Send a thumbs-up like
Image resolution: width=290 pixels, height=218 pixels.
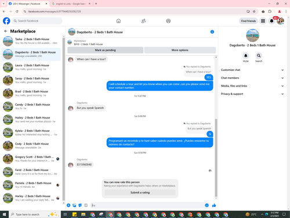click(x=214, y=205)
